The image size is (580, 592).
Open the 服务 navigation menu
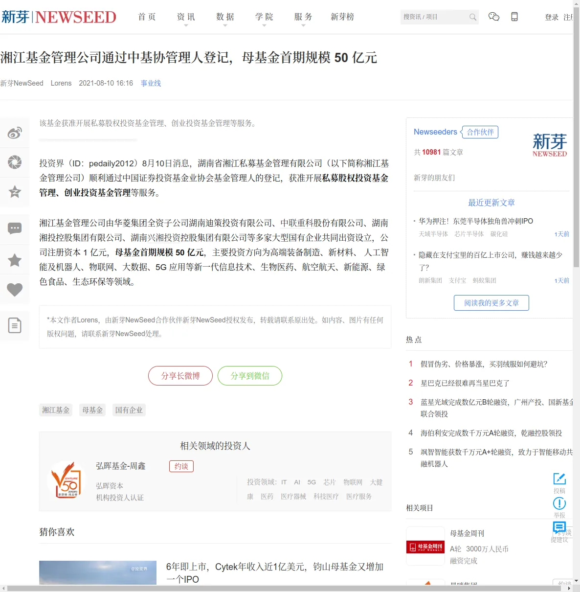pyautogui.click(x=303, y=17)
